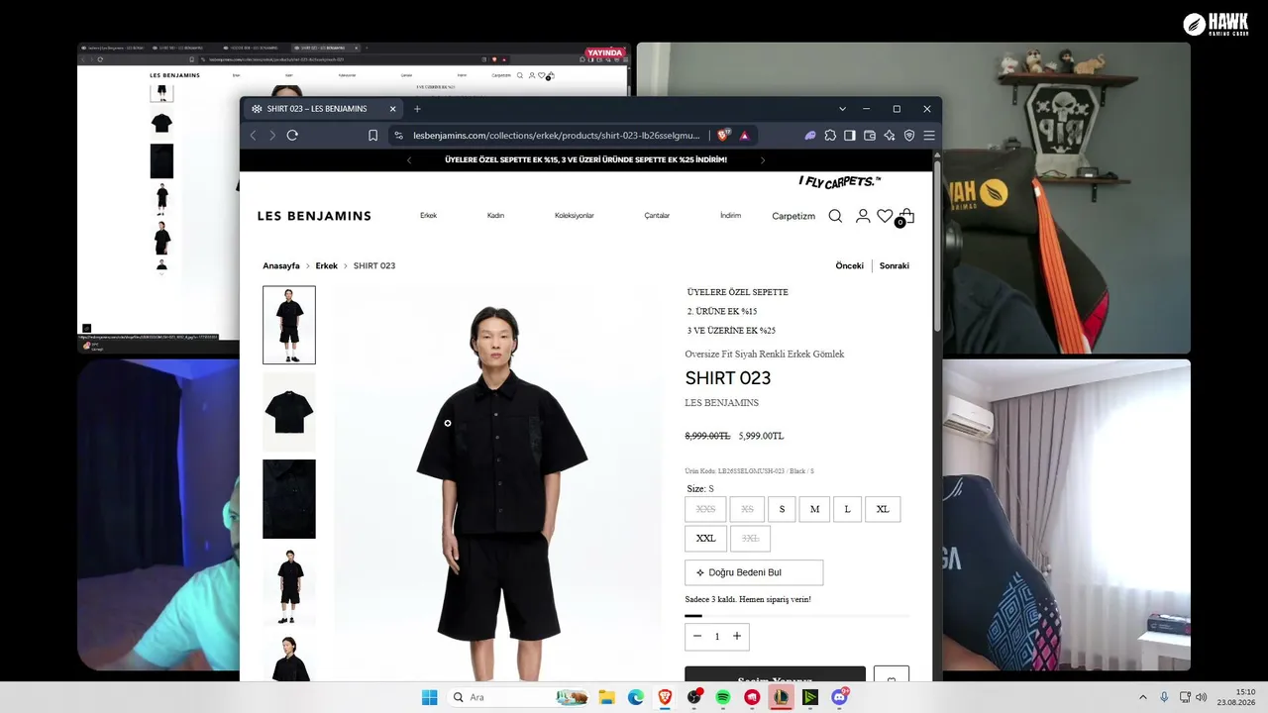Select the first model front-view thumbnail
Image resolution: width=1268 pixels, height=713 pixels.
pos(289,325)
